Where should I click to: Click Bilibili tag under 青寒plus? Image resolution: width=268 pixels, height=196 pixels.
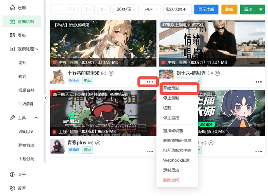[x=74, y=150]
